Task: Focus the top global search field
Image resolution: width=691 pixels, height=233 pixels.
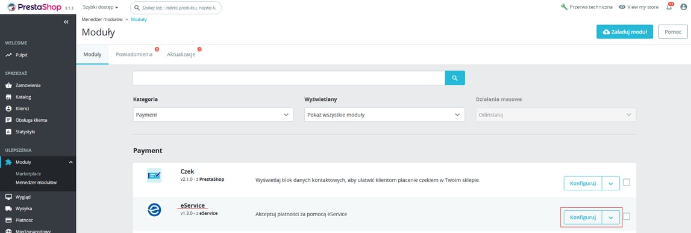Action: point(176,7)
